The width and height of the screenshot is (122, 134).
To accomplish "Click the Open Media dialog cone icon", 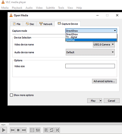I will pos(11,15).
